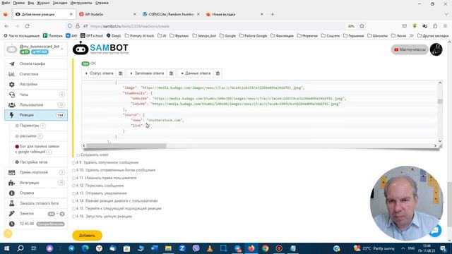Reload the page in the browser toolbar
Viewport: 452px width, 254px height.
pos(27,26)
